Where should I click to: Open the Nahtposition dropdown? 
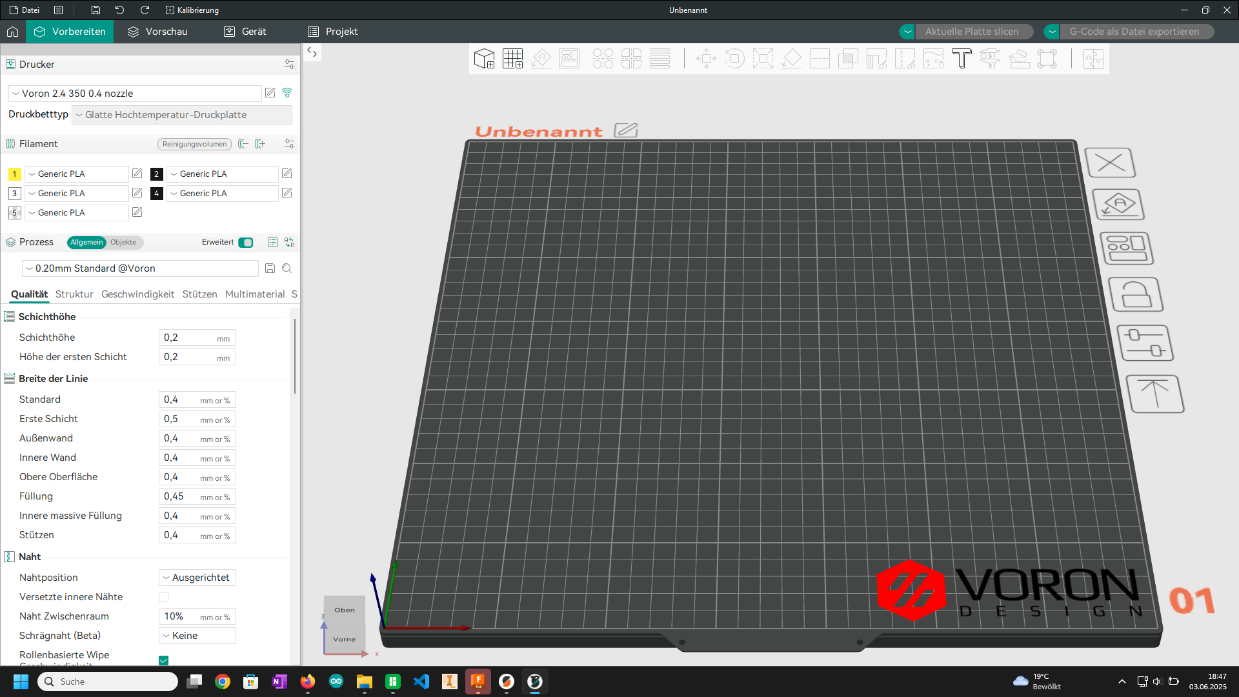pos(197,578)
